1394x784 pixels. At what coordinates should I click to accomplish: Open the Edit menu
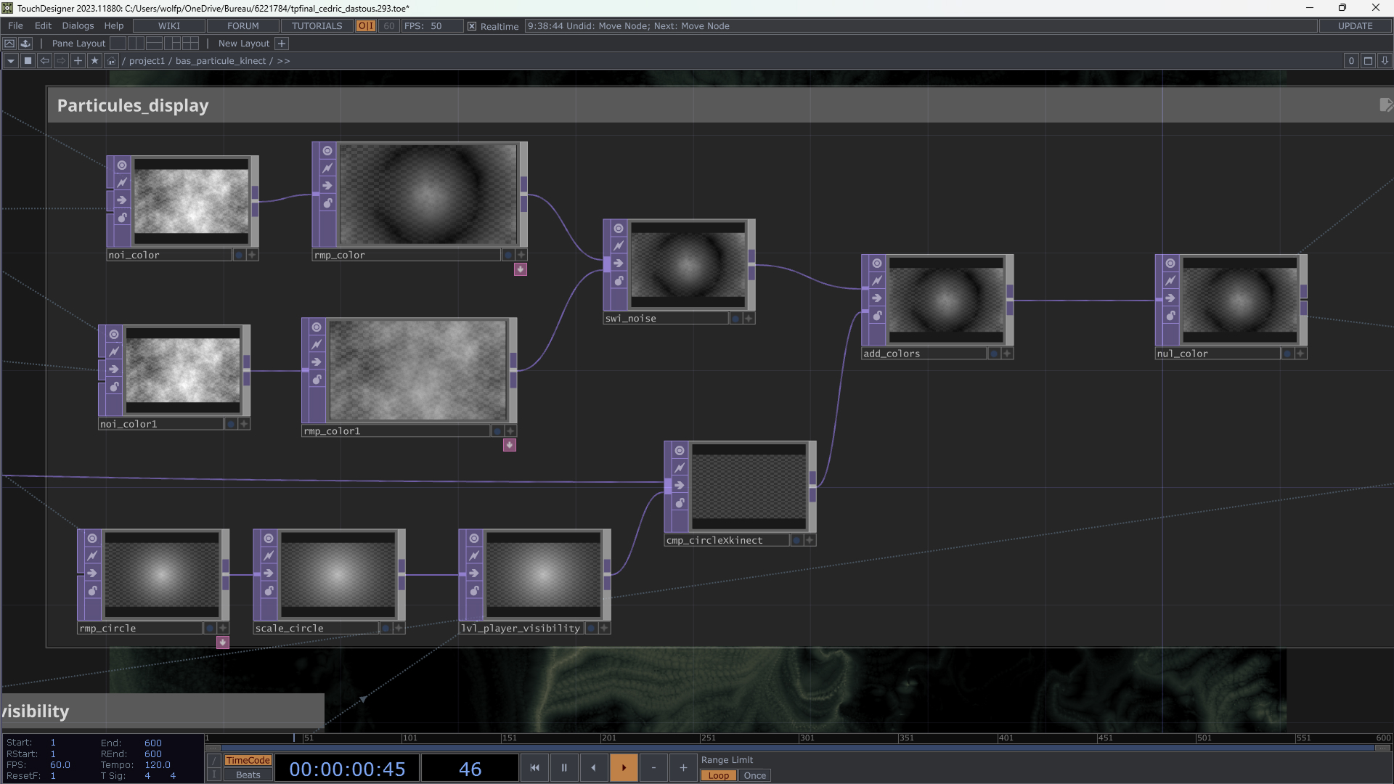click(x=43, y=25)
